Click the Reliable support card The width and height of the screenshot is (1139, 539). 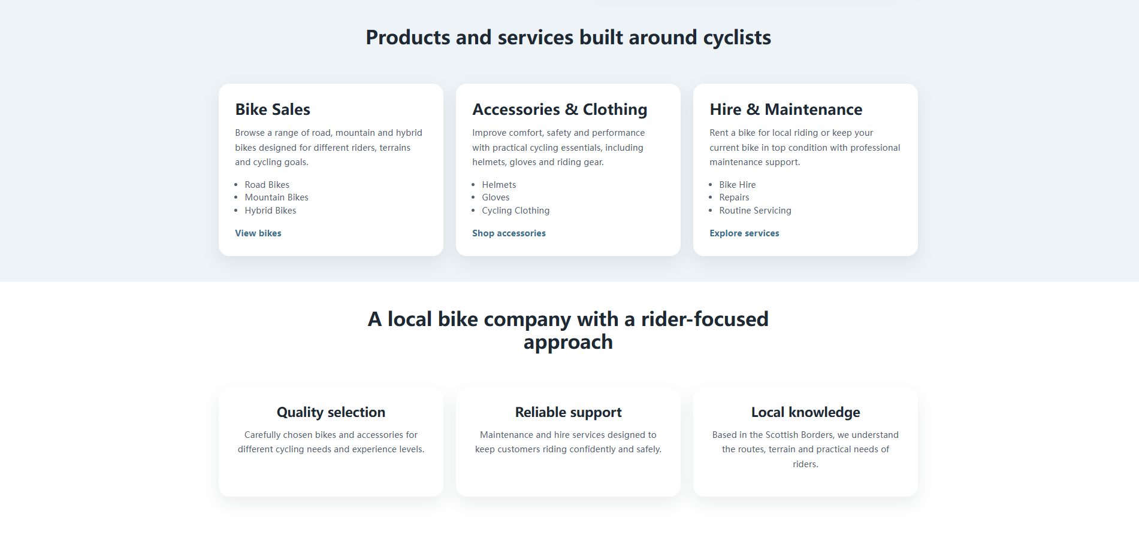coord(568,441)
